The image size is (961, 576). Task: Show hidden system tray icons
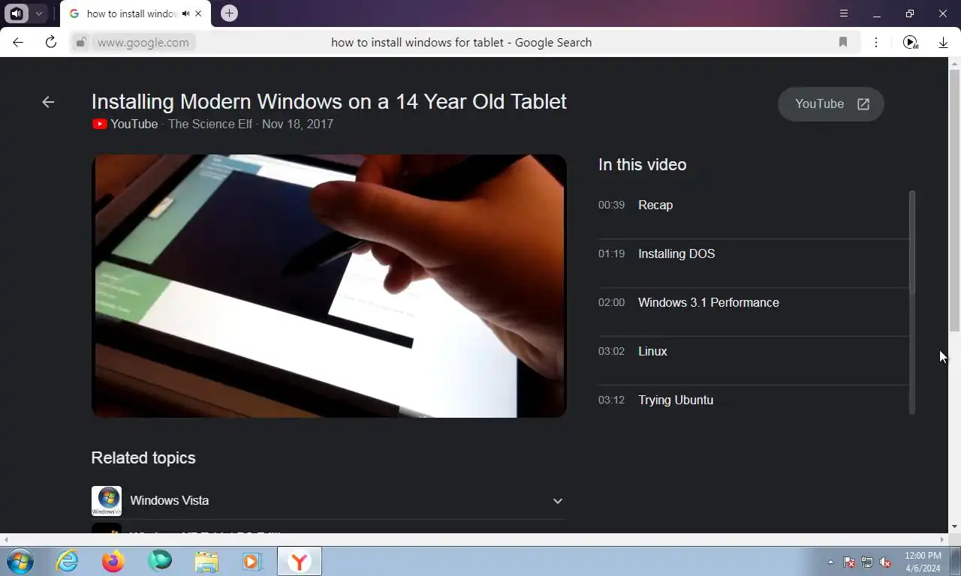pyautogui.click(x=830, y=562)
